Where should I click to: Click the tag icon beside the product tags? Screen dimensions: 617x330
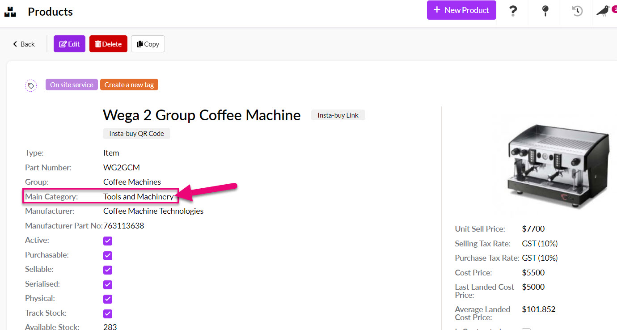pos(30,85)
